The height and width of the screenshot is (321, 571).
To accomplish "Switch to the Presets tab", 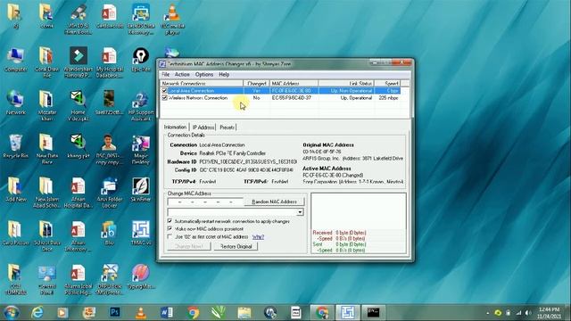I will 227,128.
